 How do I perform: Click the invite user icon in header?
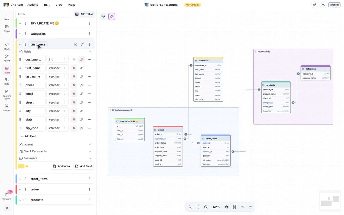pos(323,4)
